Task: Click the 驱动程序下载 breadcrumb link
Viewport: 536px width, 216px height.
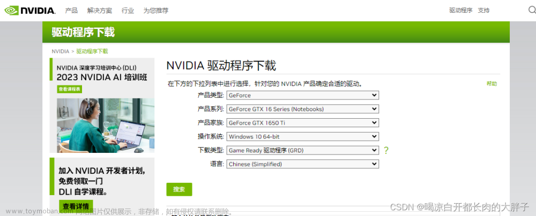Action: click(92, 51)
